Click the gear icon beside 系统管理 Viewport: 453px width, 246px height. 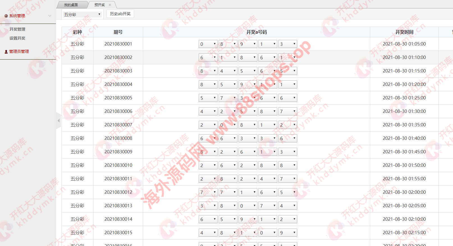tap(6, 16)
